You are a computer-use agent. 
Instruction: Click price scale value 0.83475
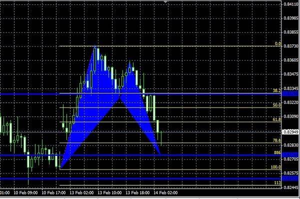click(x=291, y=74)
